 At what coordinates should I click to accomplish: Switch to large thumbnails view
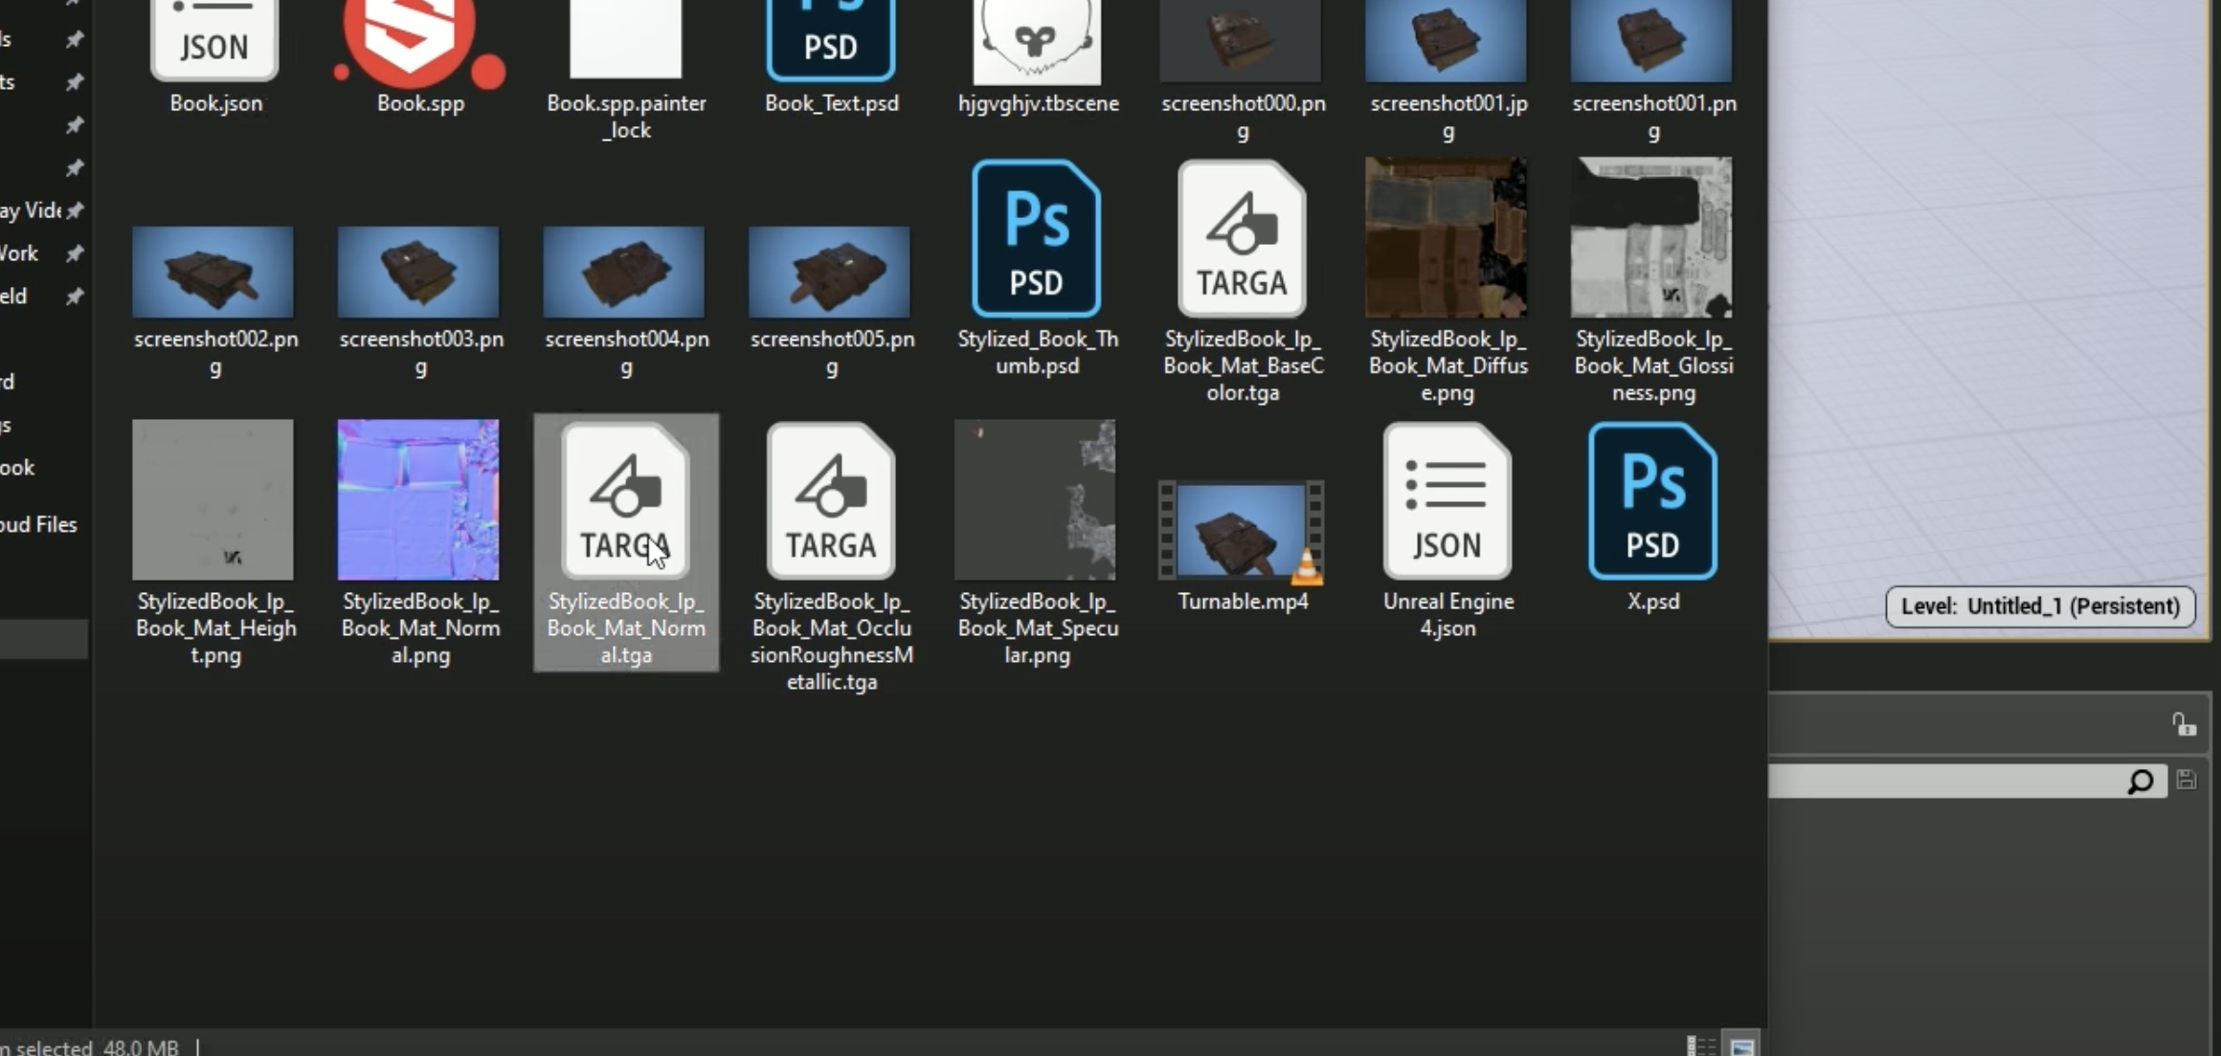coord(1742,1045)
